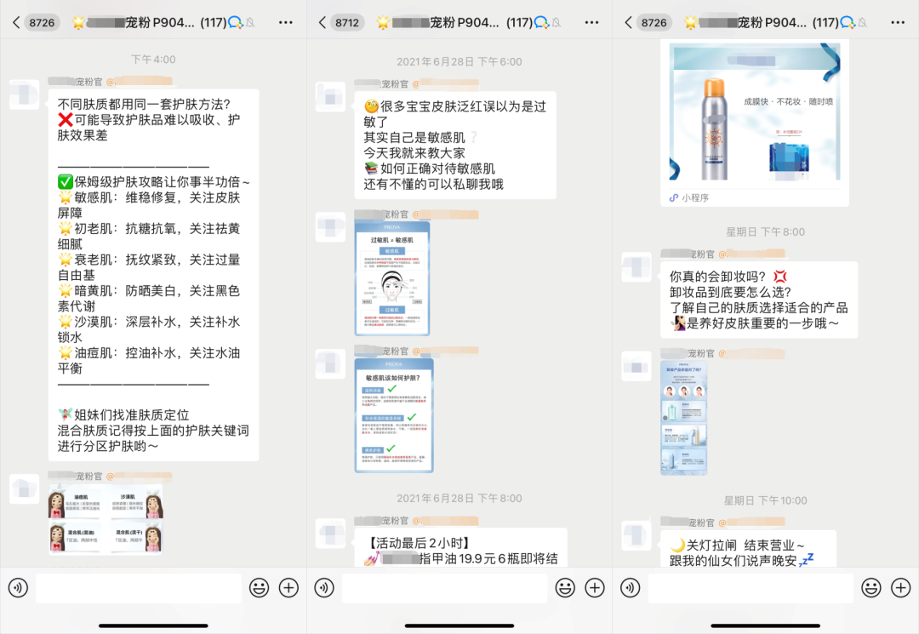The width and height of the screenshot is (919, 634).
Task: Tap the back arrow in the left chat panel
Action: (15, 22)
